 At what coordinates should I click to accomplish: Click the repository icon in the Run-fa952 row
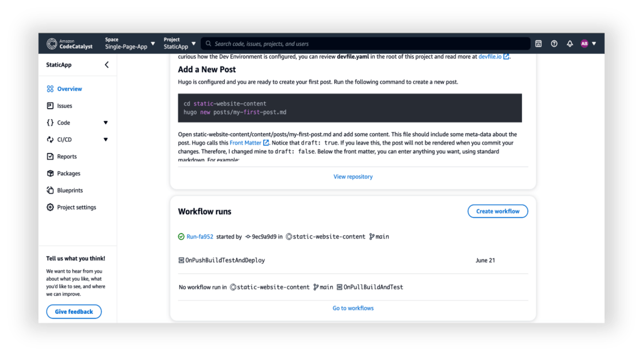[289, 237]
